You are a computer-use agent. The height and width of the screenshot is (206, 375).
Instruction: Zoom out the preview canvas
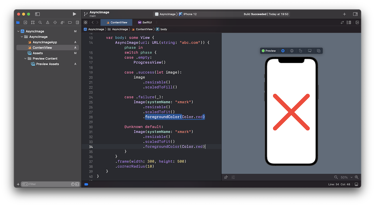[x=336, y=177]
